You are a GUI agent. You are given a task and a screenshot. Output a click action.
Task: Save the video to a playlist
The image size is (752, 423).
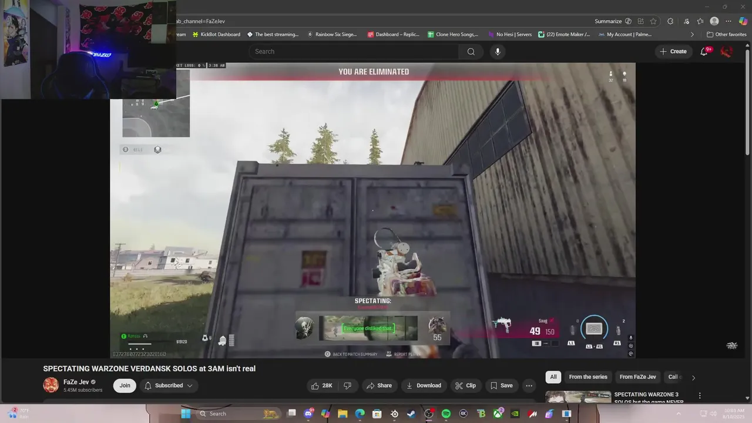pos(501,385)
